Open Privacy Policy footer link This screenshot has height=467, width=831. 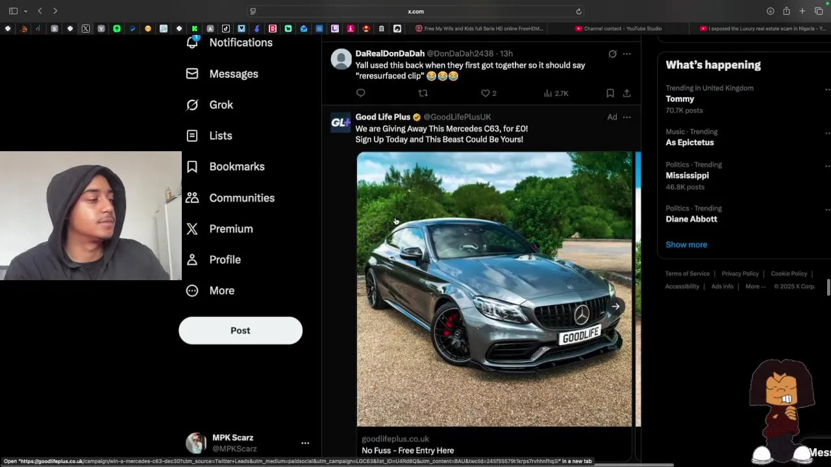tap(740, 274)
